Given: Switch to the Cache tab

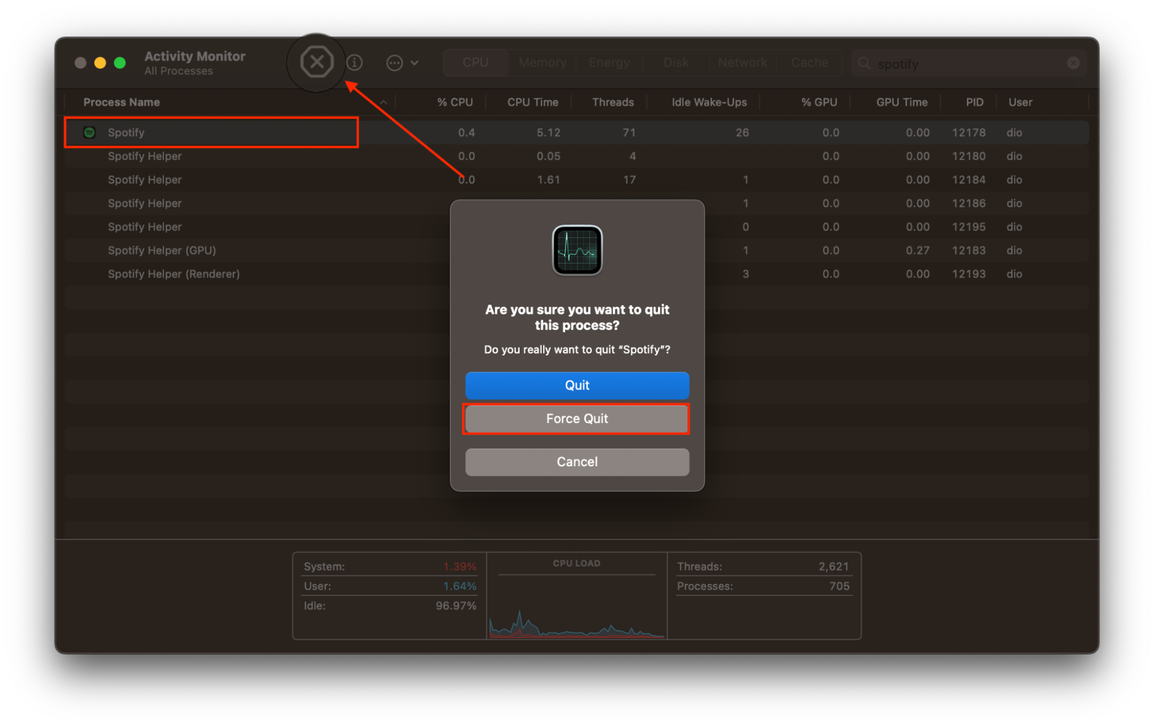Looking at the screenshot, I should pos(809,62).
